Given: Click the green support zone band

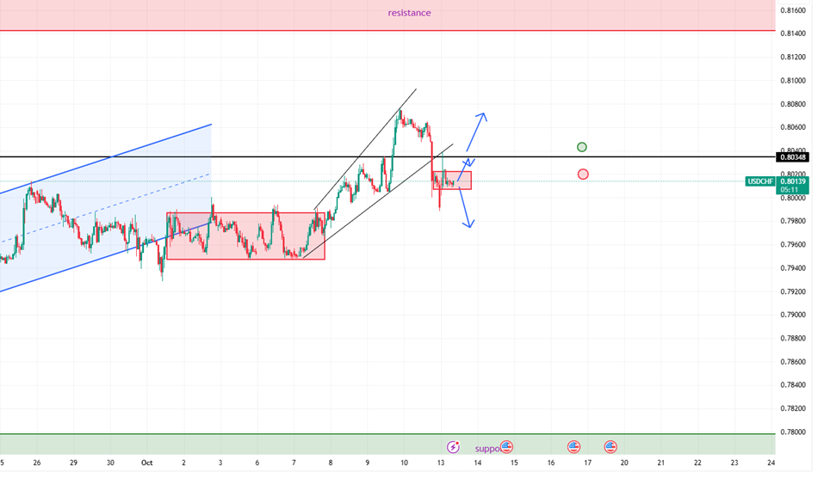Looking at the screenshot, I should [258, 444].
